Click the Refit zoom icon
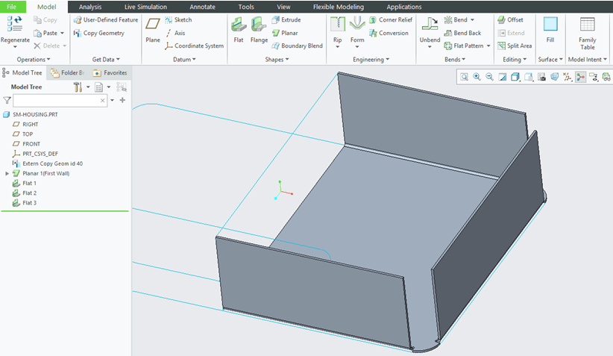This screenshot has height=356, width=613. [x=464, y=77]
